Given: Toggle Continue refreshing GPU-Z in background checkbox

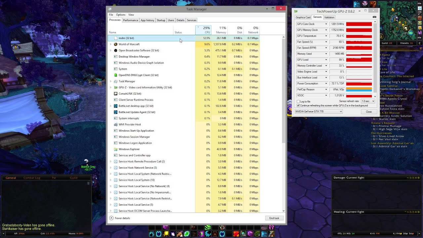Looking at the screenshot, I should coord(298,105).
